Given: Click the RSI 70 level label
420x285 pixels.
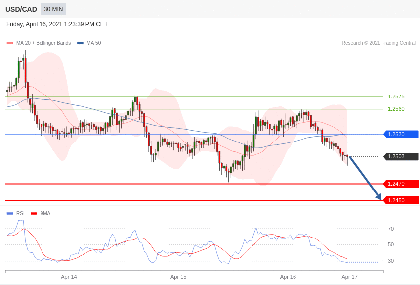Looking at the screenshot, I should point(391,229).
